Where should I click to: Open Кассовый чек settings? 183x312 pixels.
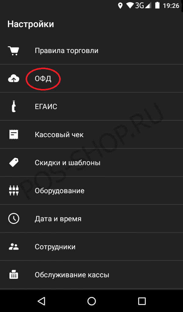(x=91, y=134)
